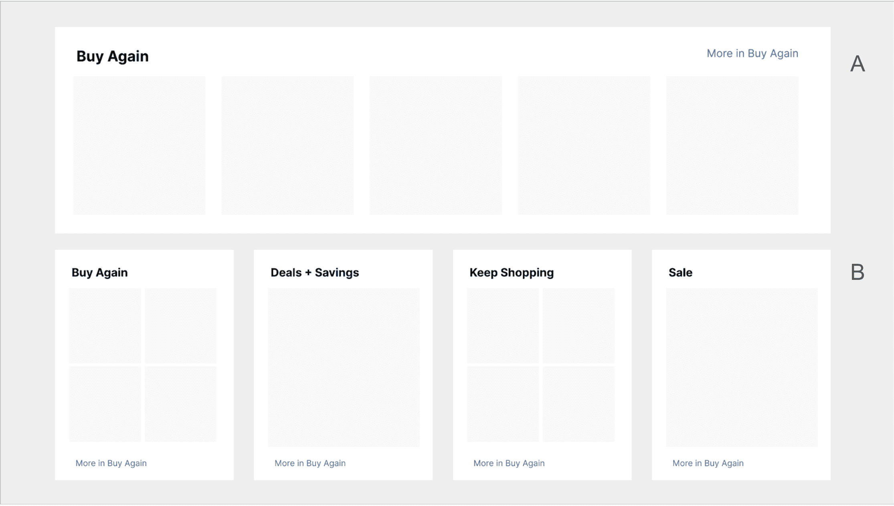Click the top-right More in Buy Again link
Viewport: 894px width, 506px height.
pos(752,53)
